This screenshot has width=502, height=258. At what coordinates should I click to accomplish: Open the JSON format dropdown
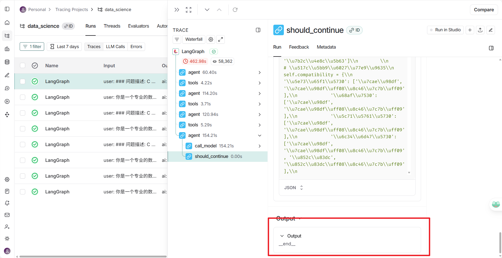pyautogui.click(x=294, y=188)
